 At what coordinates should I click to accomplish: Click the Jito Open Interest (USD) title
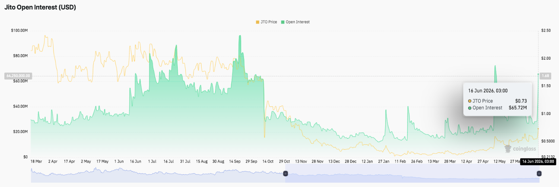(40, 7)
